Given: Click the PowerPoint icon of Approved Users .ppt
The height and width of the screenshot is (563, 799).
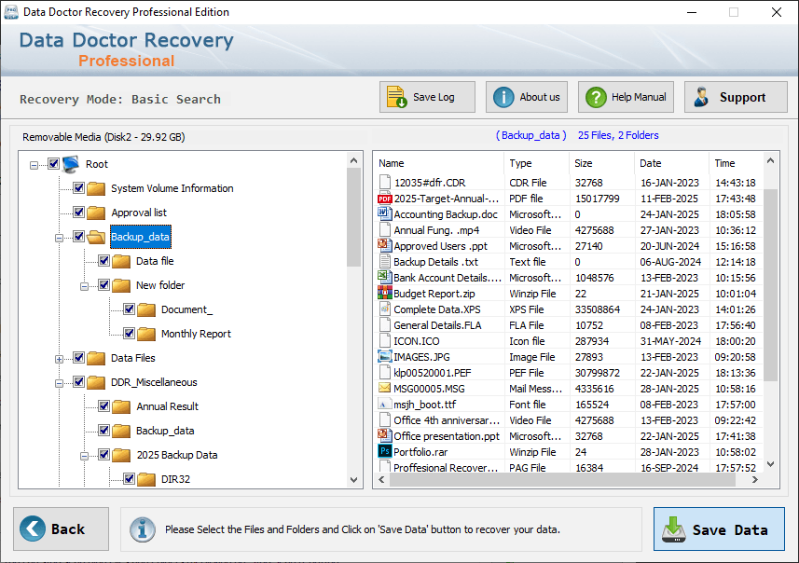Looking at the screenshot, I should click(x=385, y=245).
